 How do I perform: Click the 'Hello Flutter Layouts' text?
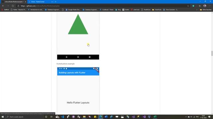click(x=78, y=103)
